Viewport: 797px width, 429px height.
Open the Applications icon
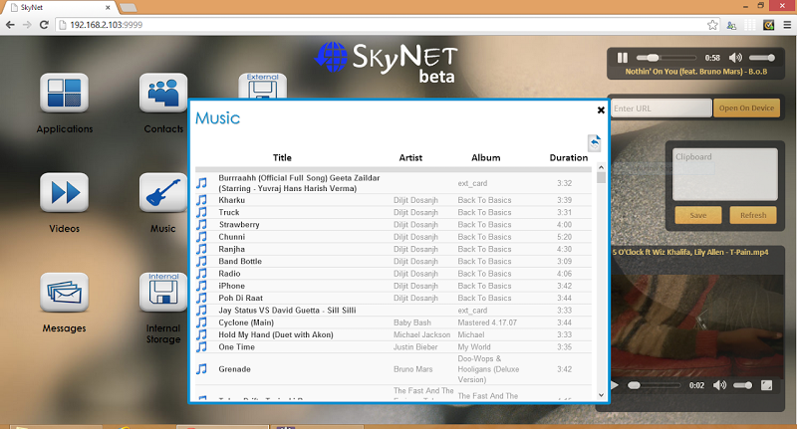[x=64, y=93]
